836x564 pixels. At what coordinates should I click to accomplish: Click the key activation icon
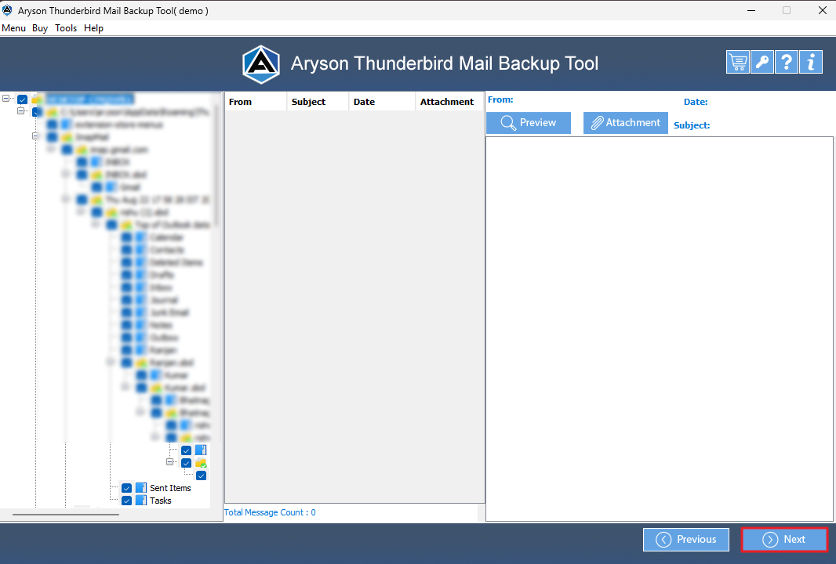tap(762, 63)
